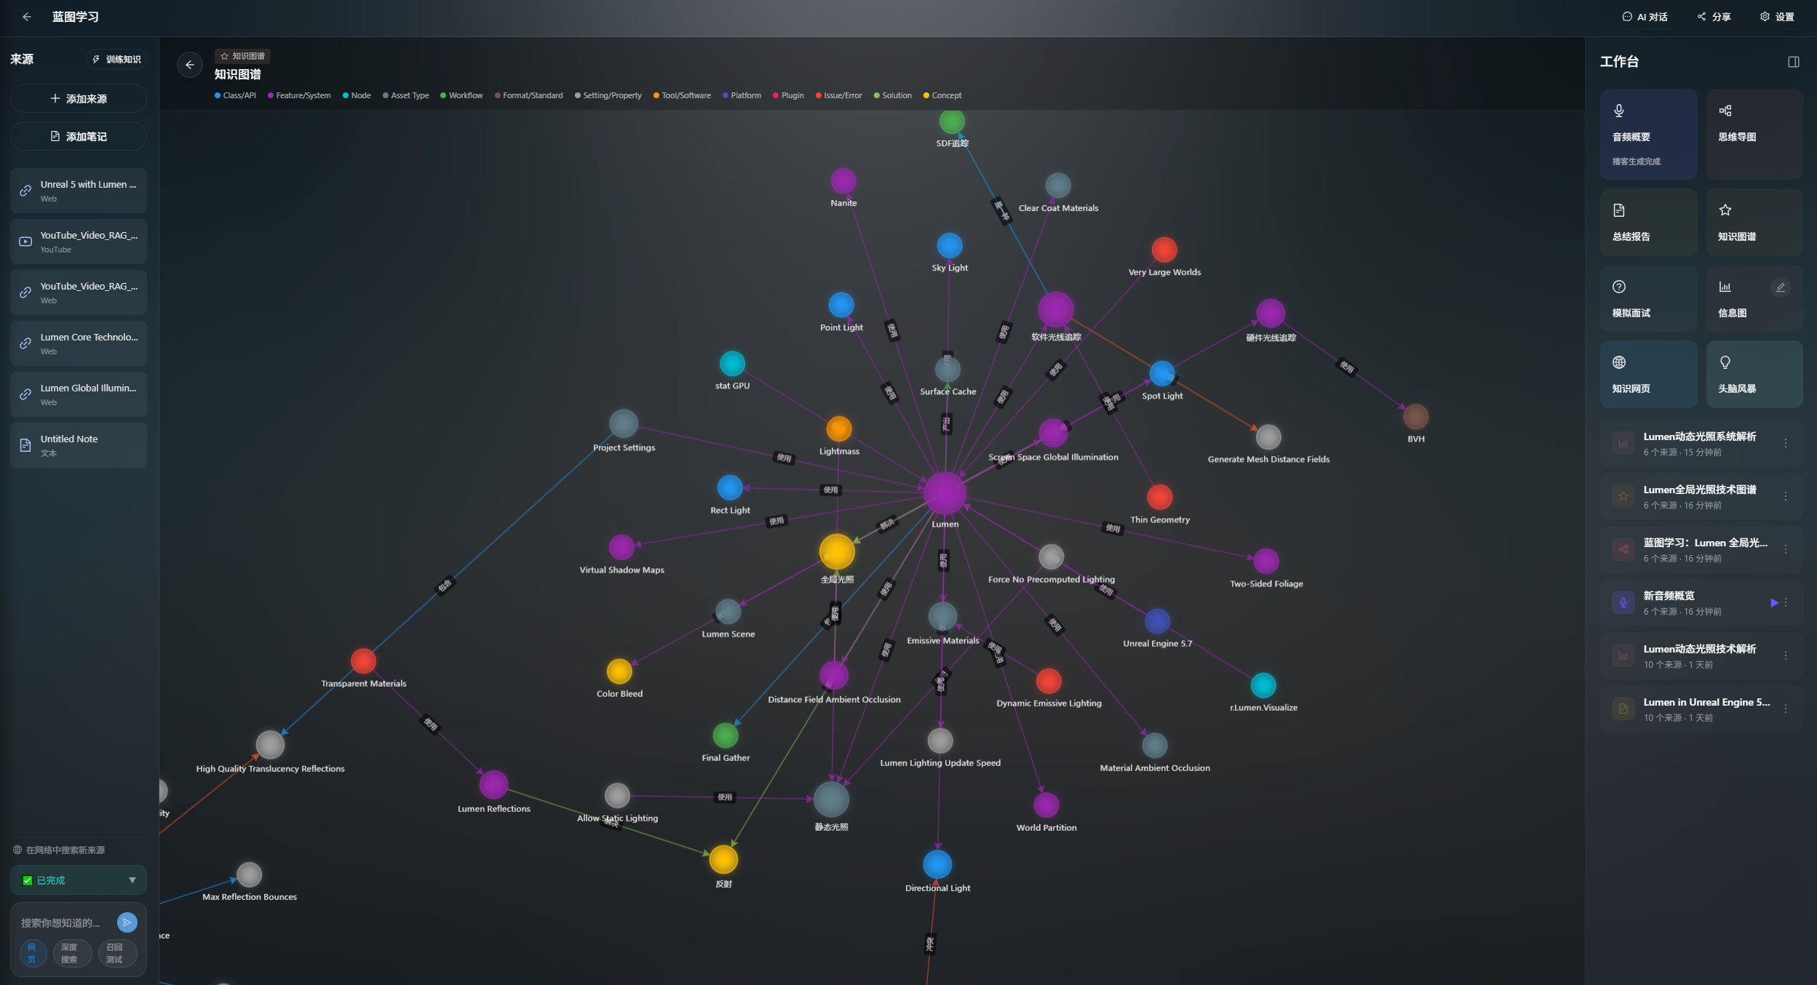Expand the 已完成 status dropdown arrow
This screenshot has height=985, width=1817.
(x=132, y=880)
